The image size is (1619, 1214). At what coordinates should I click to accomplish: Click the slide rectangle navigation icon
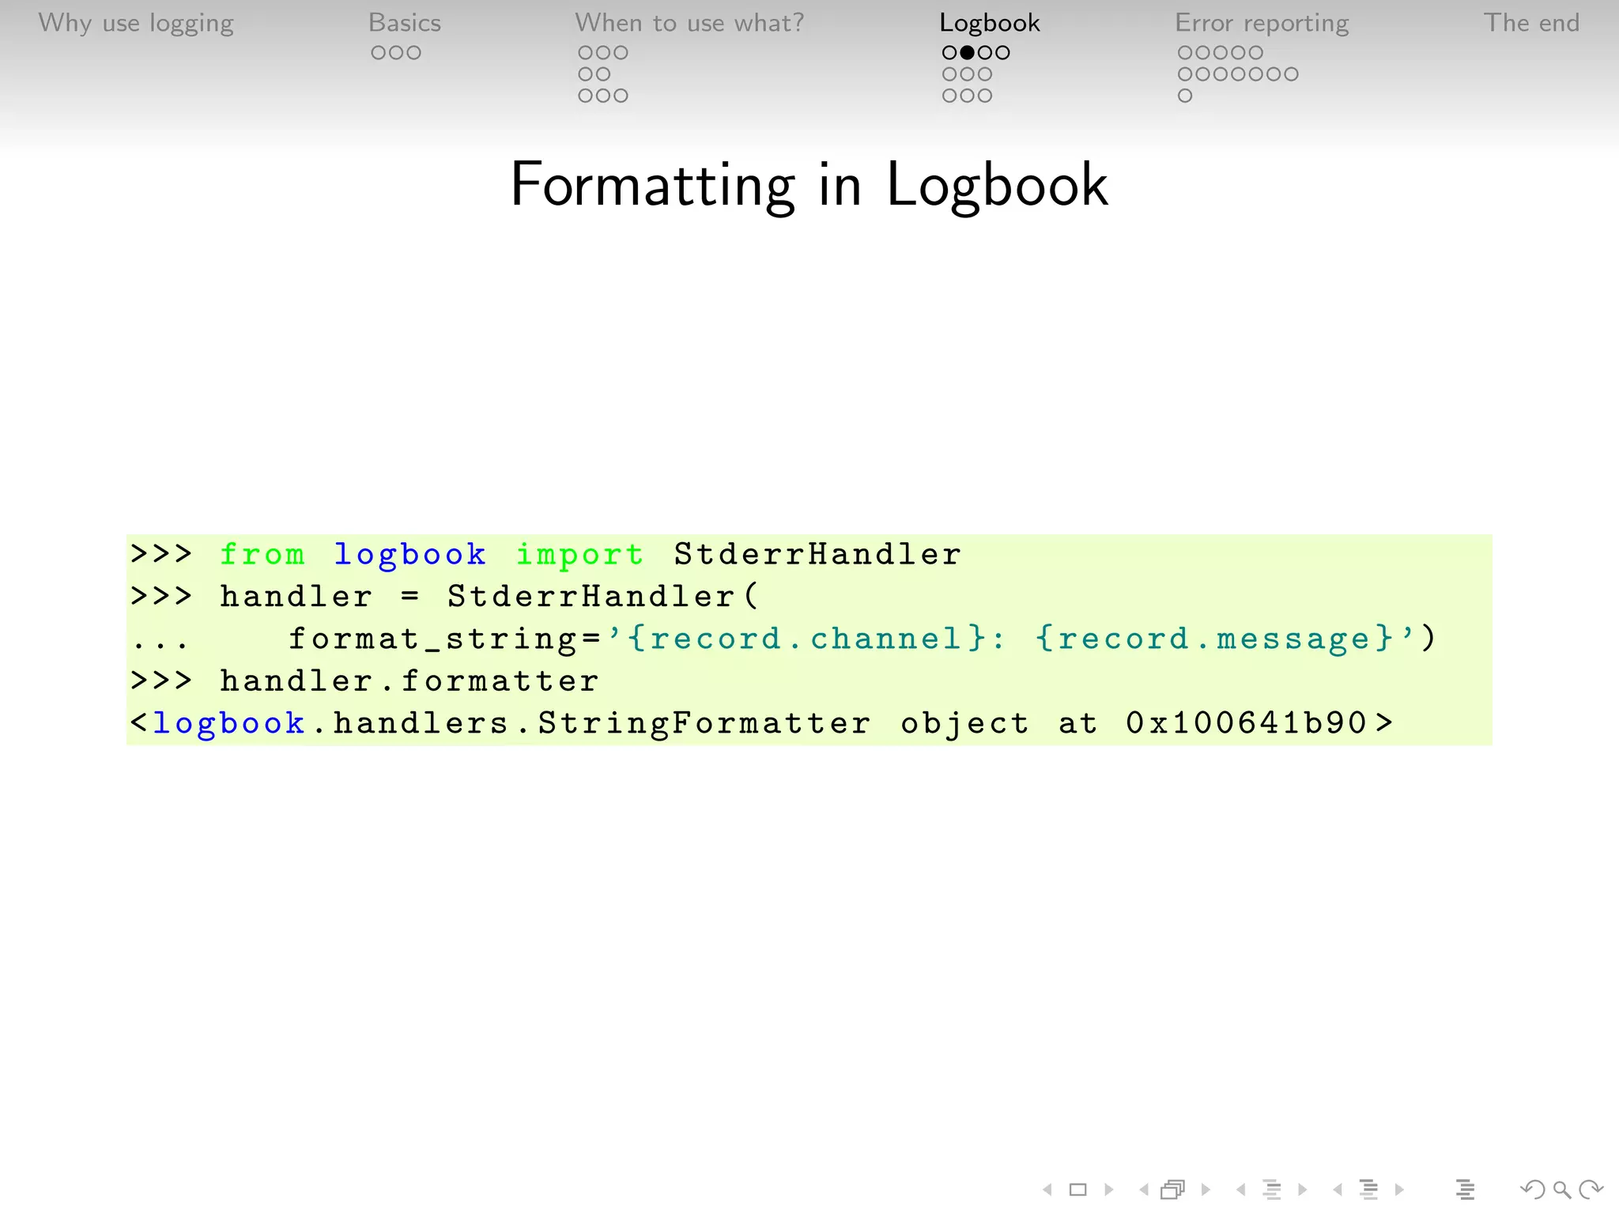pos(1077,1189)
